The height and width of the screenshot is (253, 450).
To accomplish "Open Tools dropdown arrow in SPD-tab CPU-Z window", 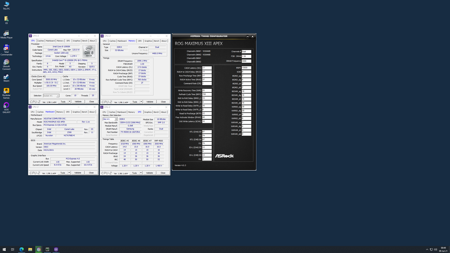I will 141,173.
